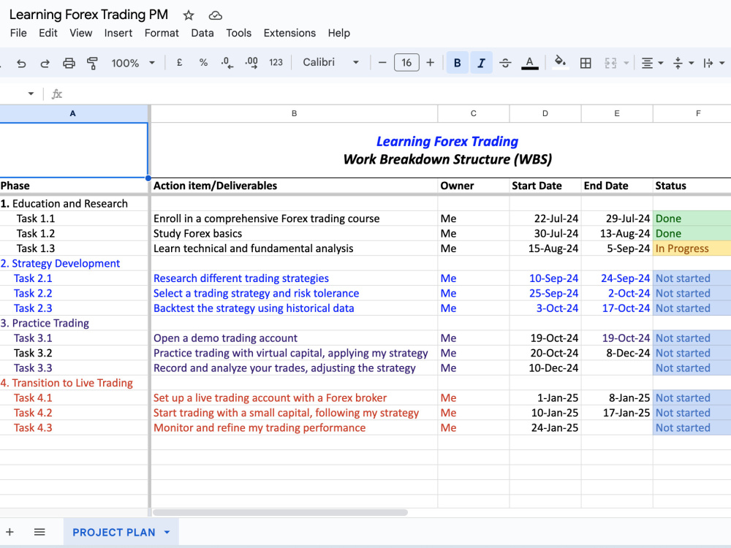Expand the name box dropdown arrow
Image resolution: width=731 pixels, height=548 pixels.
tap(31, 94)
